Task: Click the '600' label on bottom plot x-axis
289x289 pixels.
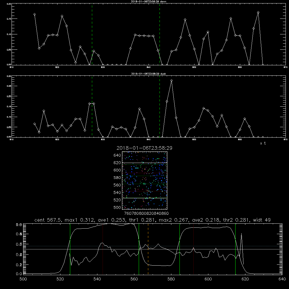Action: [x=208, y=279]
